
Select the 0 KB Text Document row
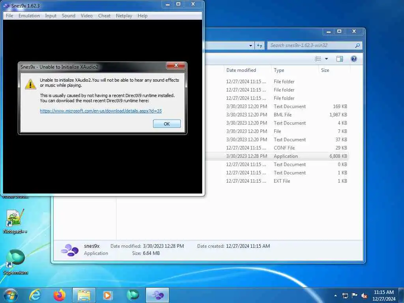click(277, 165)
